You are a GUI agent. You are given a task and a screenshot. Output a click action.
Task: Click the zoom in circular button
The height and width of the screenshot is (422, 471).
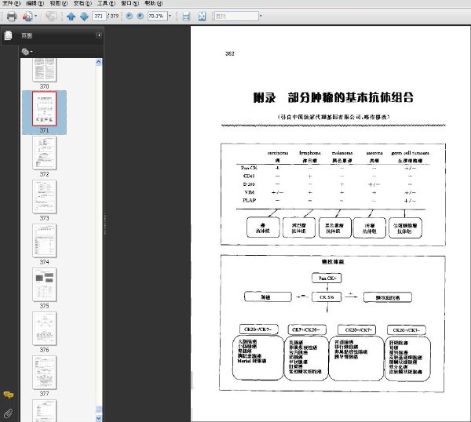point(140,16)
